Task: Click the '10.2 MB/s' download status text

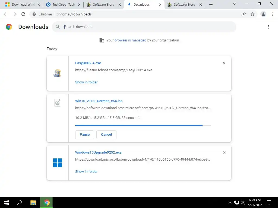Action: [107, 118]
